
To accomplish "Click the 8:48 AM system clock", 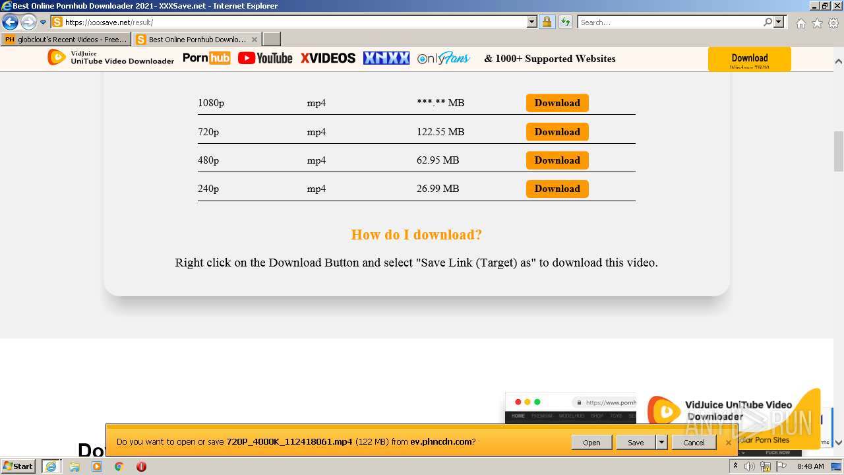I will pos(810,466).
